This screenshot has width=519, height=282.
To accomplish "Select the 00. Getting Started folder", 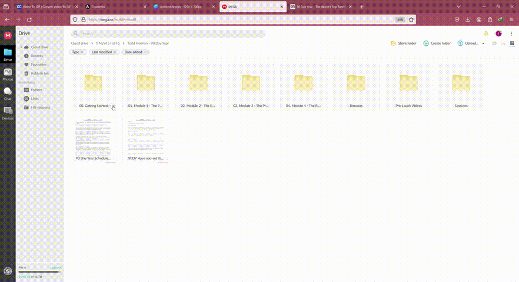I will (x=94, y=87).
